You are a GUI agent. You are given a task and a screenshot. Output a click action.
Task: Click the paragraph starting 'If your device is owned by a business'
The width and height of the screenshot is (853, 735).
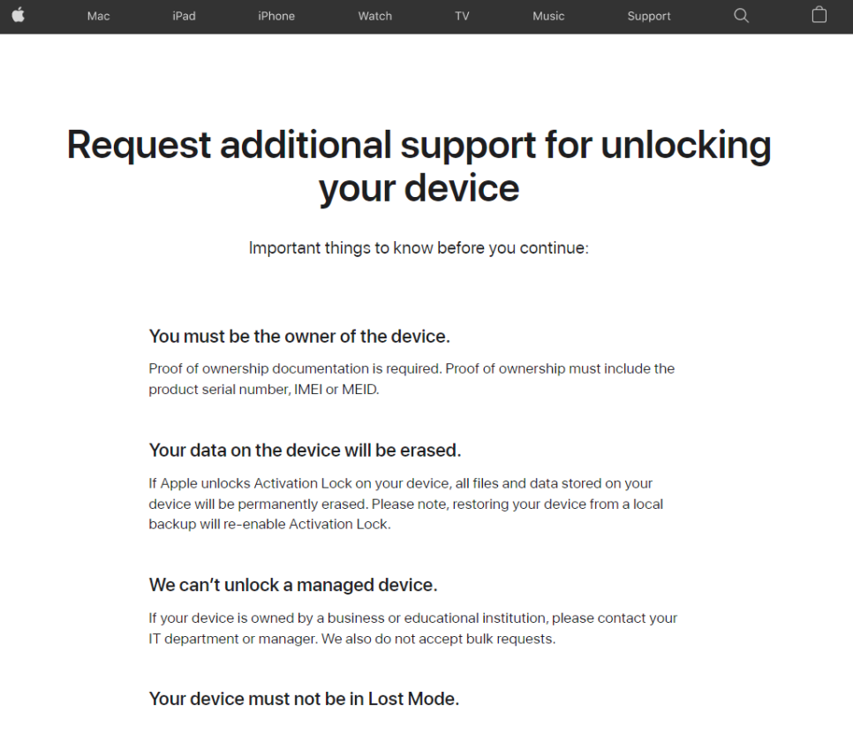[x=413, y=628]
